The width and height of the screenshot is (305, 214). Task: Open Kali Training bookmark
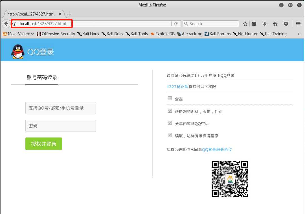273,34
